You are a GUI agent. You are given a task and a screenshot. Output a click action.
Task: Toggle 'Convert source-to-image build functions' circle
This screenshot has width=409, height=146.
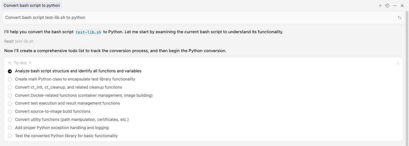[x=10, y=111]
